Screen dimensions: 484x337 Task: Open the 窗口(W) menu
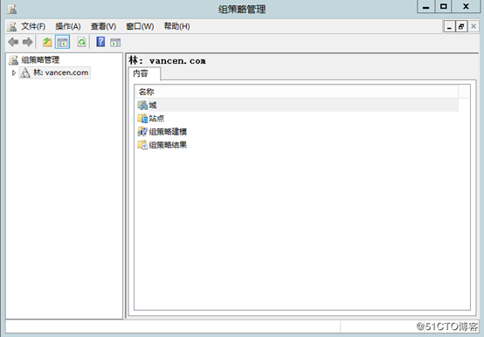(140, 26)
